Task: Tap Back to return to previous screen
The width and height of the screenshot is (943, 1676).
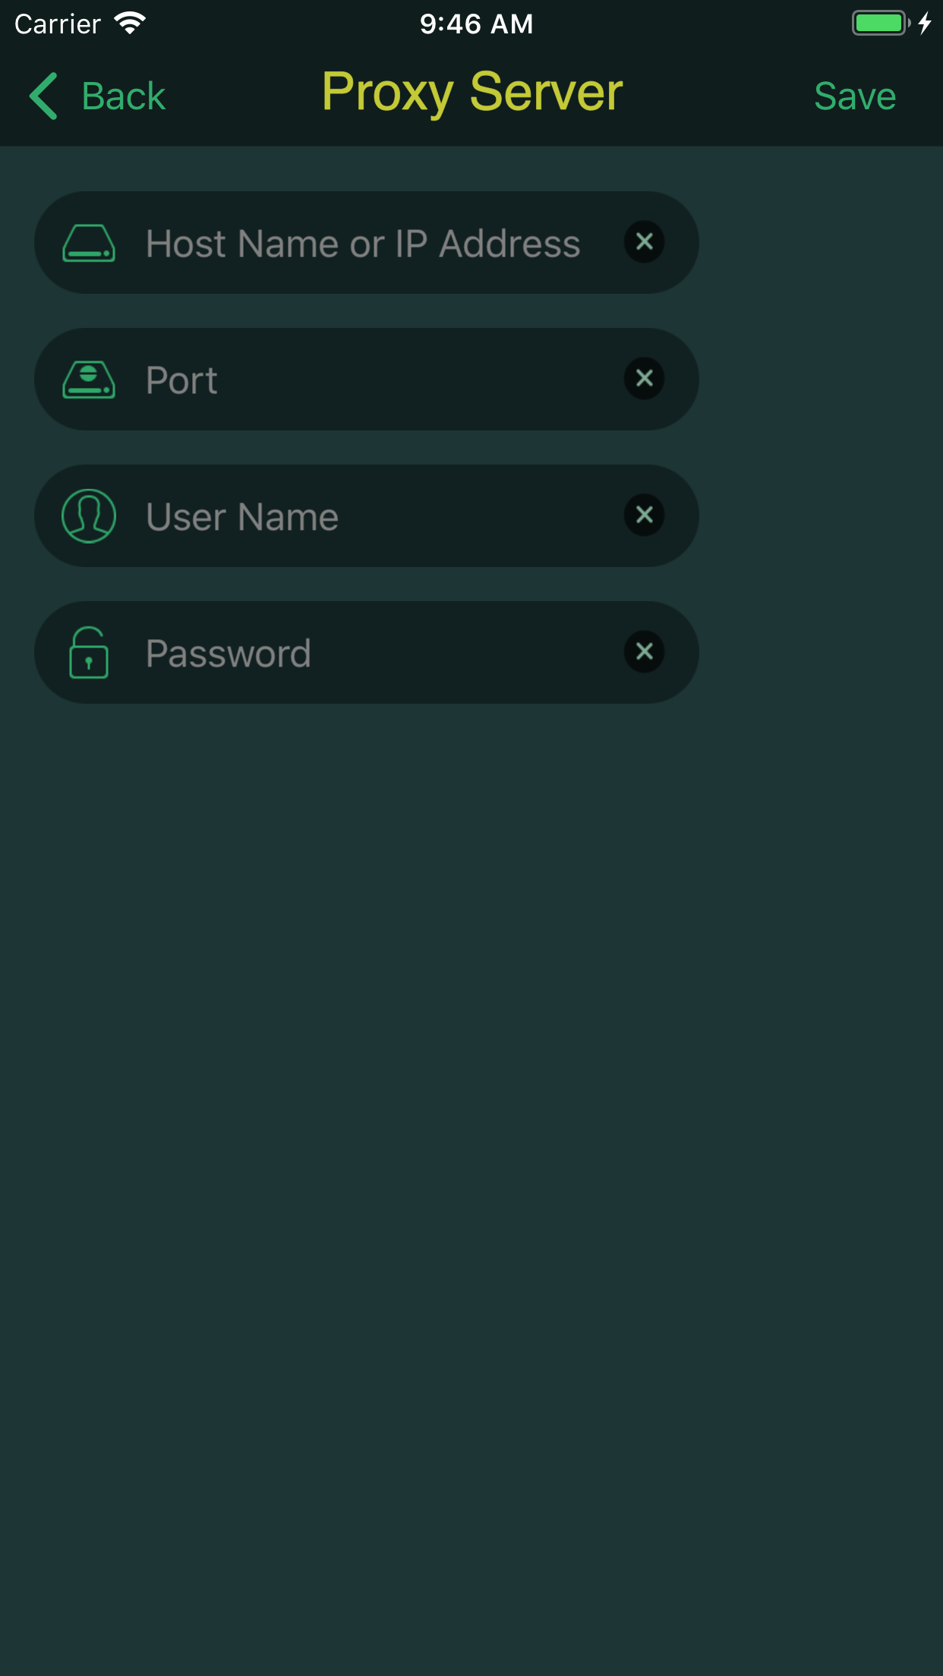Action: tap(123, 96)
